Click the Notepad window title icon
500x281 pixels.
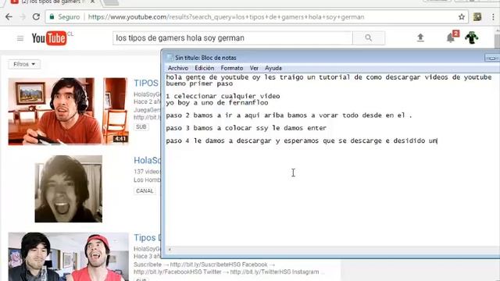click(x=170, y=58)
